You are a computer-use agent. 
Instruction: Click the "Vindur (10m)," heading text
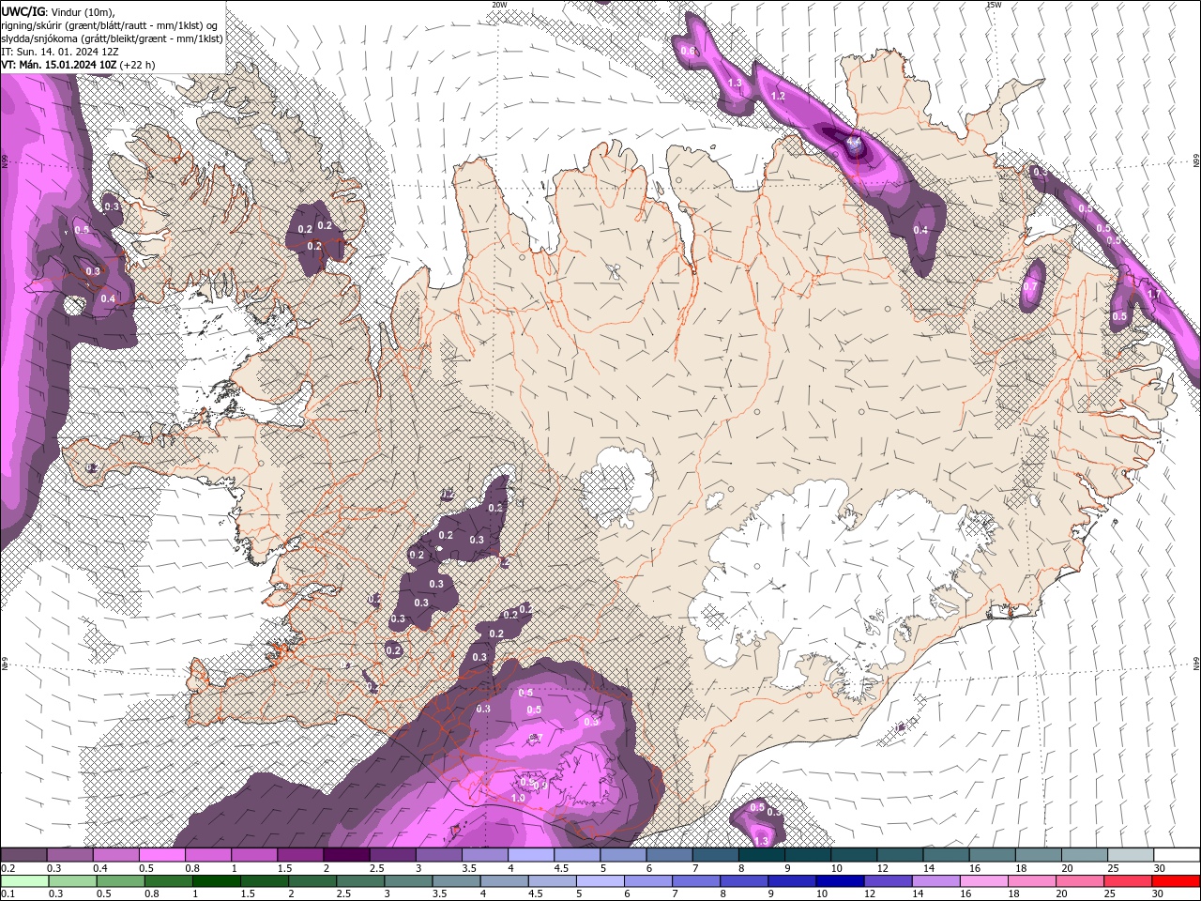(84, 11)
